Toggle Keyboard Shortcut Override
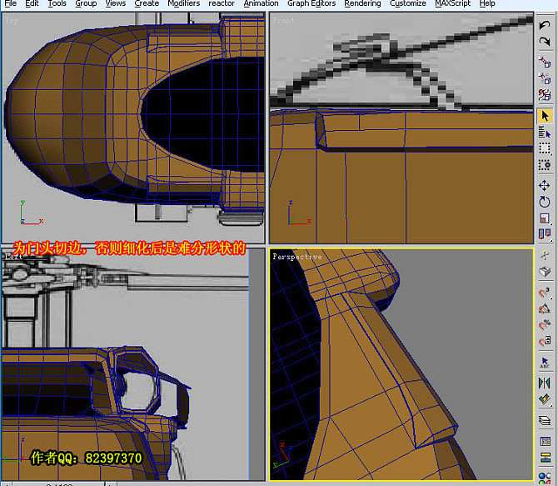Viewport: 558px width, 486px height. (544, 272)
